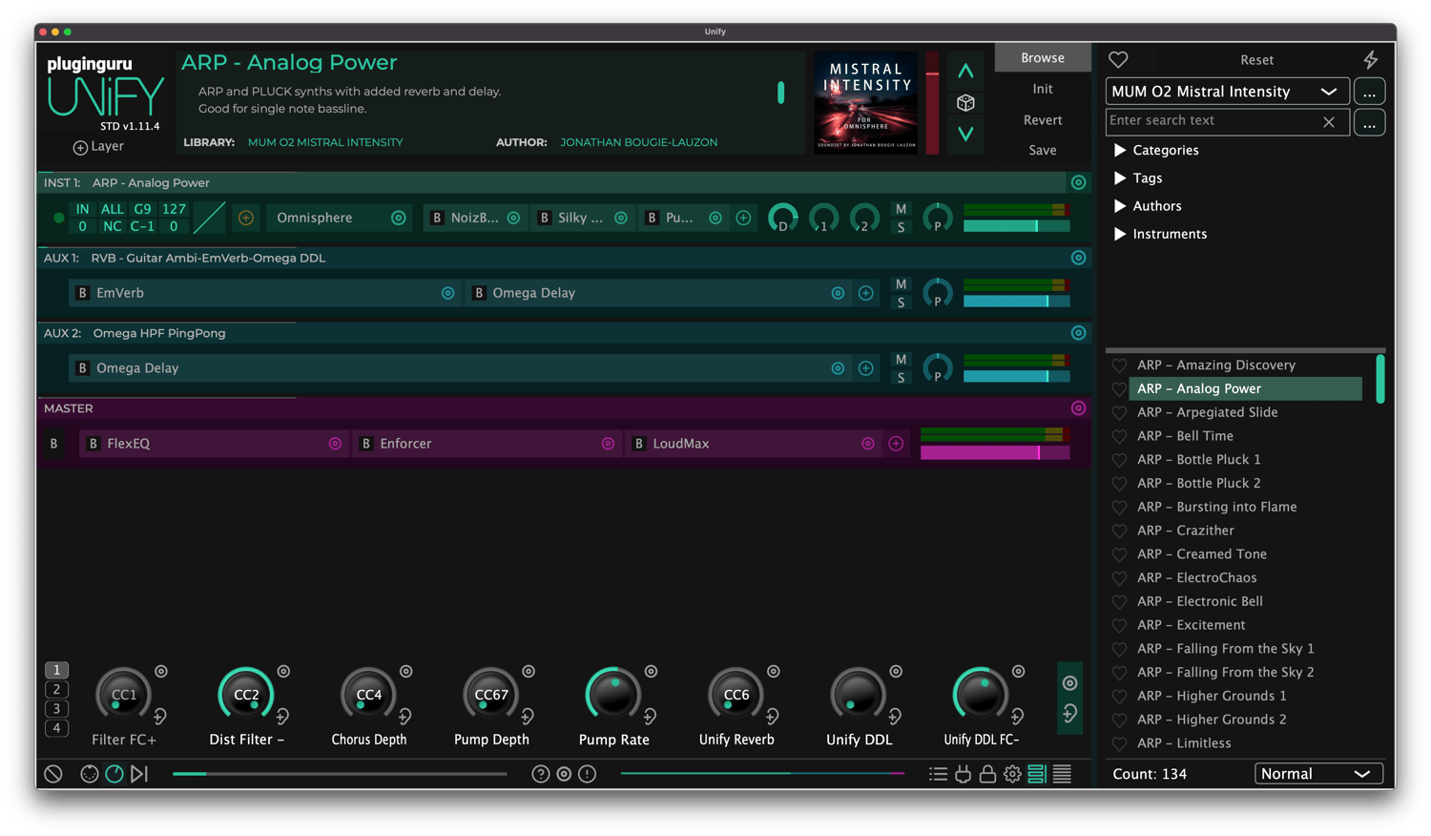The image size is (1431, 836).
Task: Expand the Categories filter
Action: click(1120, 151)
